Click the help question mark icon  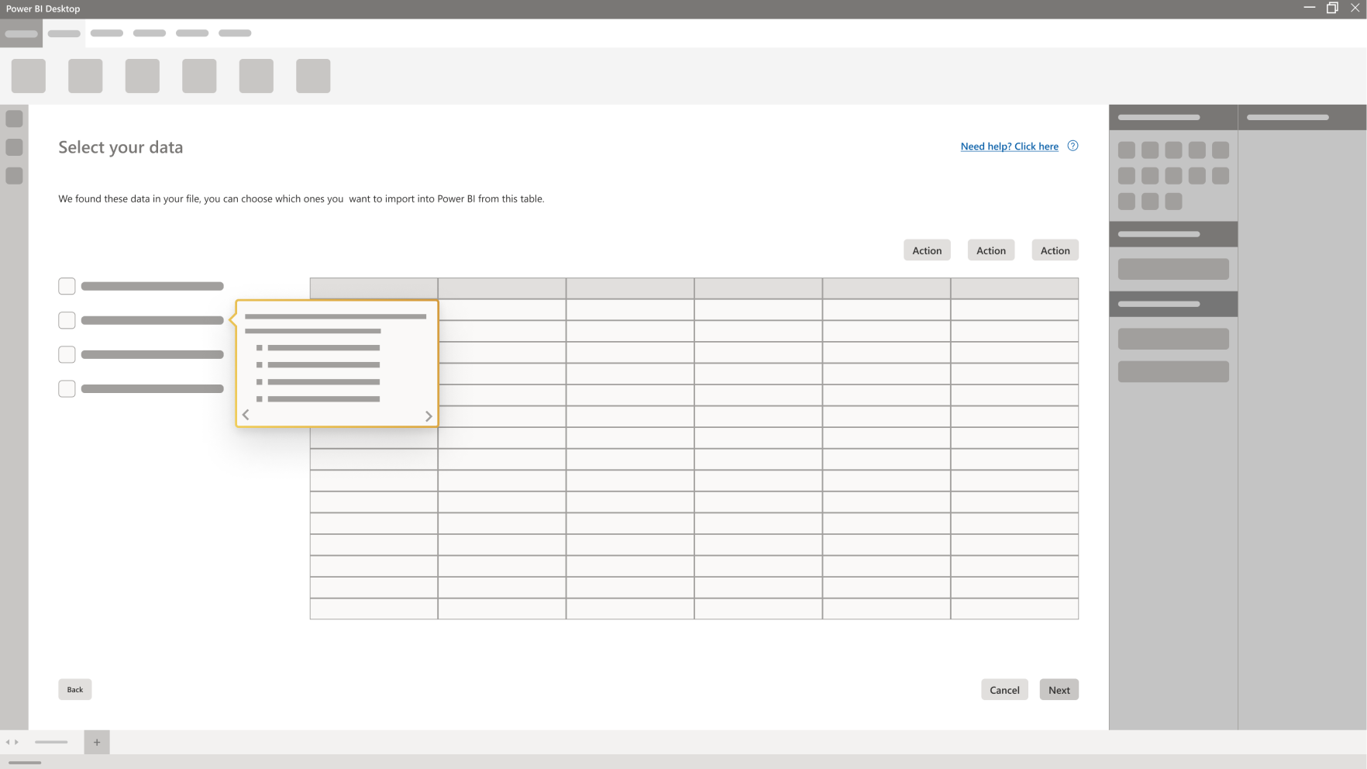(x=1073, y=146)
